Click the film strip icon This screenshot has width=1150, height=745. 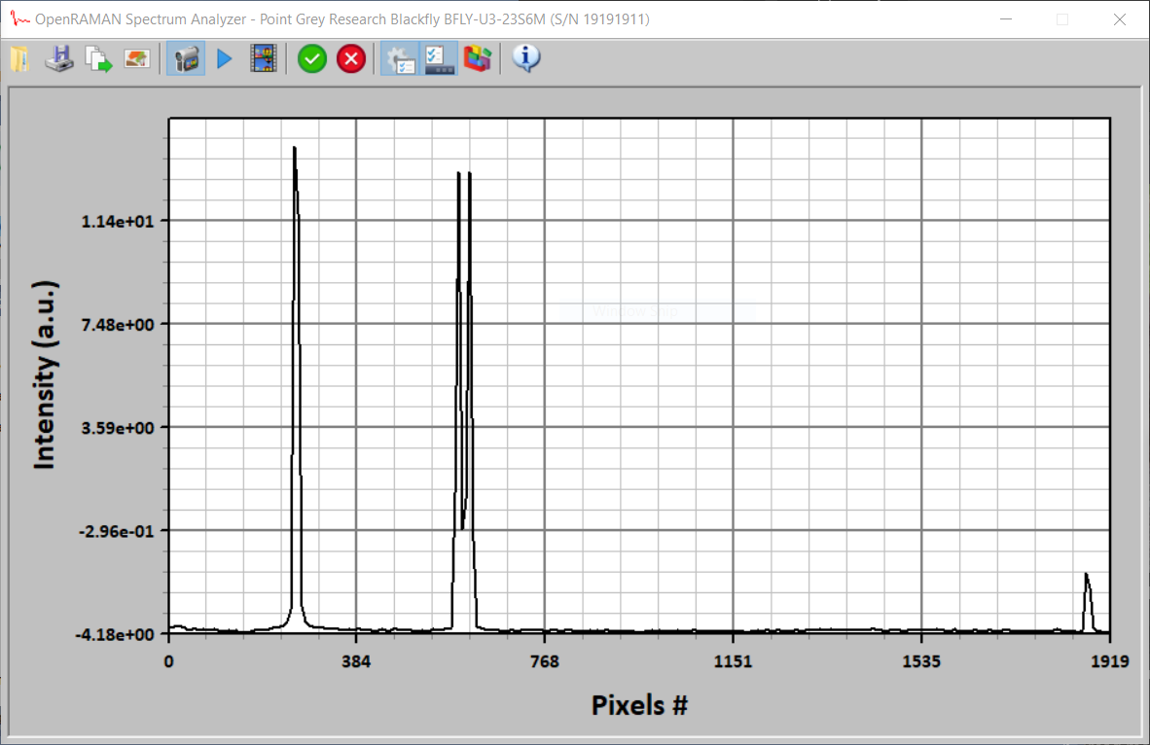tap(263, 59)
